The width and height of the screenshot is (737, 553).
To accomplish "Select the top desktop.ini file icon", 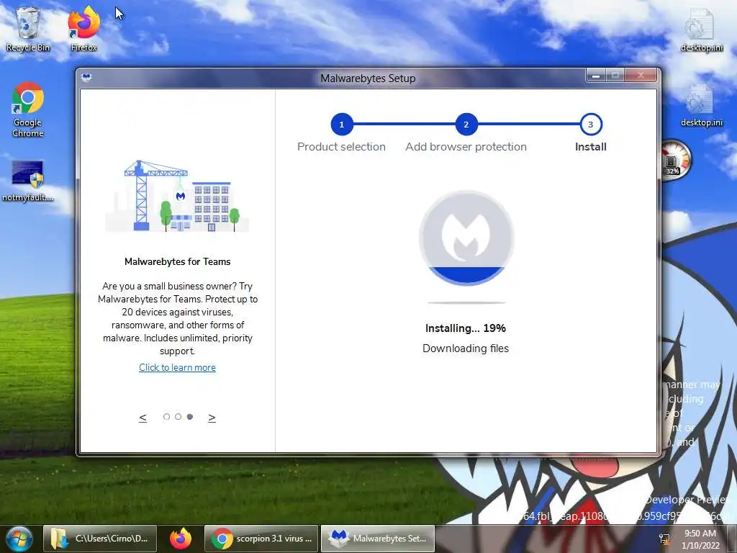I will (701, 30).
